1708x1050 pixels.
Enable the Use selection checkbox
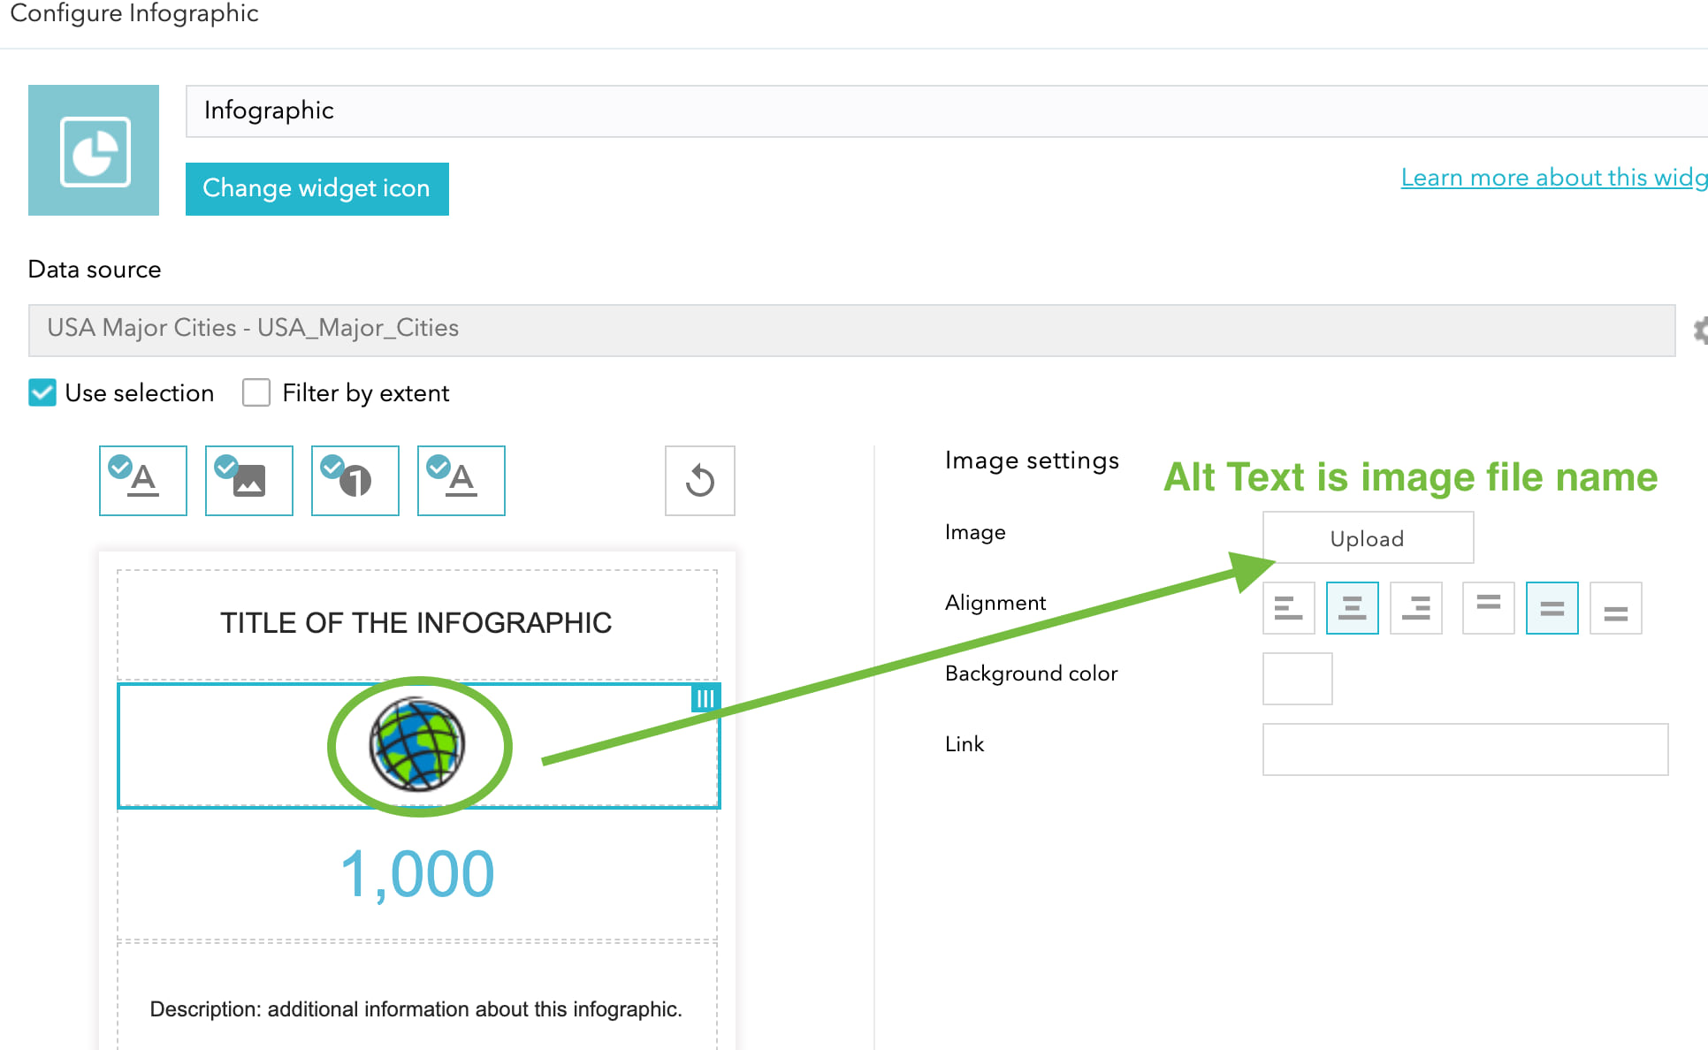coord(42,392)
